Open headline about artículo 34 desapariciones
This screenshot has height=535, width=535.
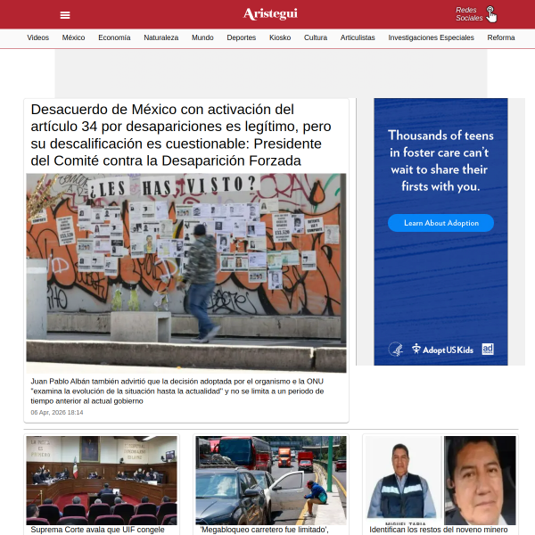tap(181, 136)
